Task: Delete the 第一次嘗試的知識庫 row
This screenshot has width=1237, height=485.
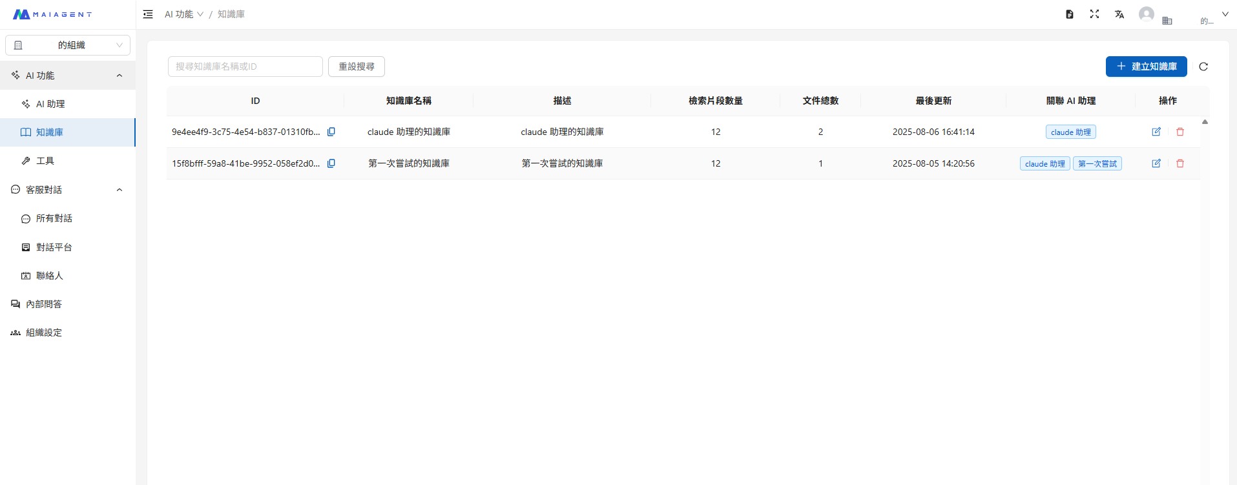Action: pos(1180,163)
